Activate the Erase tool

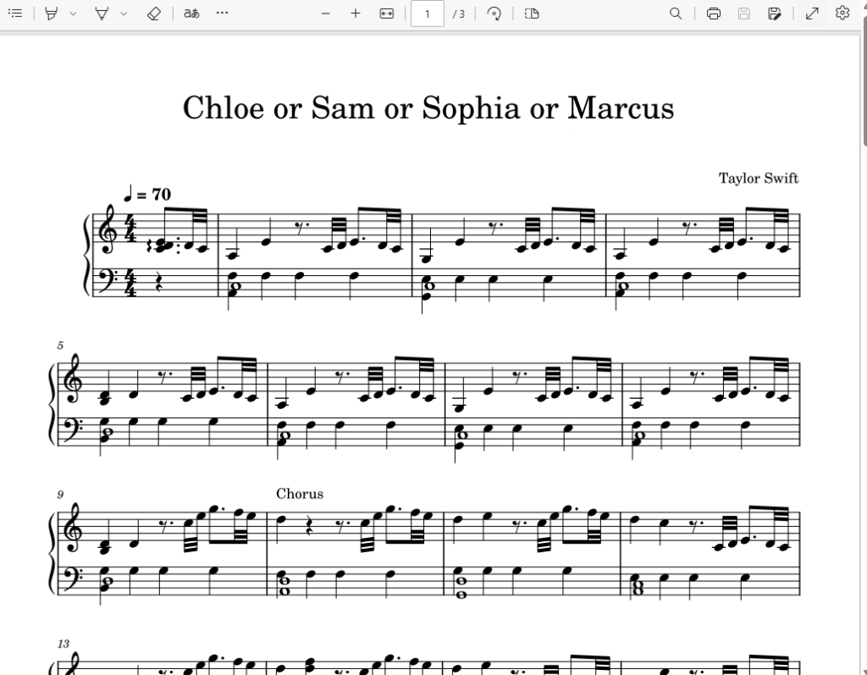[154, 14]
